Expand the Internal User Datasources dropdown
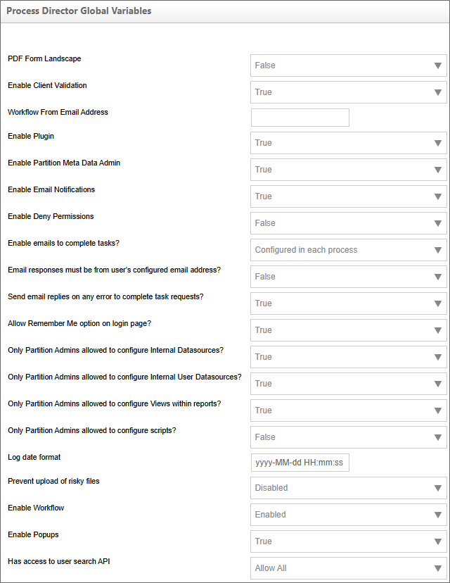This screenshot has height=583, width=450. pyautogui.click(x=349, y=384)
